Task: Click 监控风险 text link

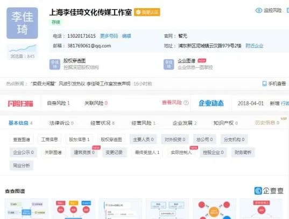Action: click(273, 10)
